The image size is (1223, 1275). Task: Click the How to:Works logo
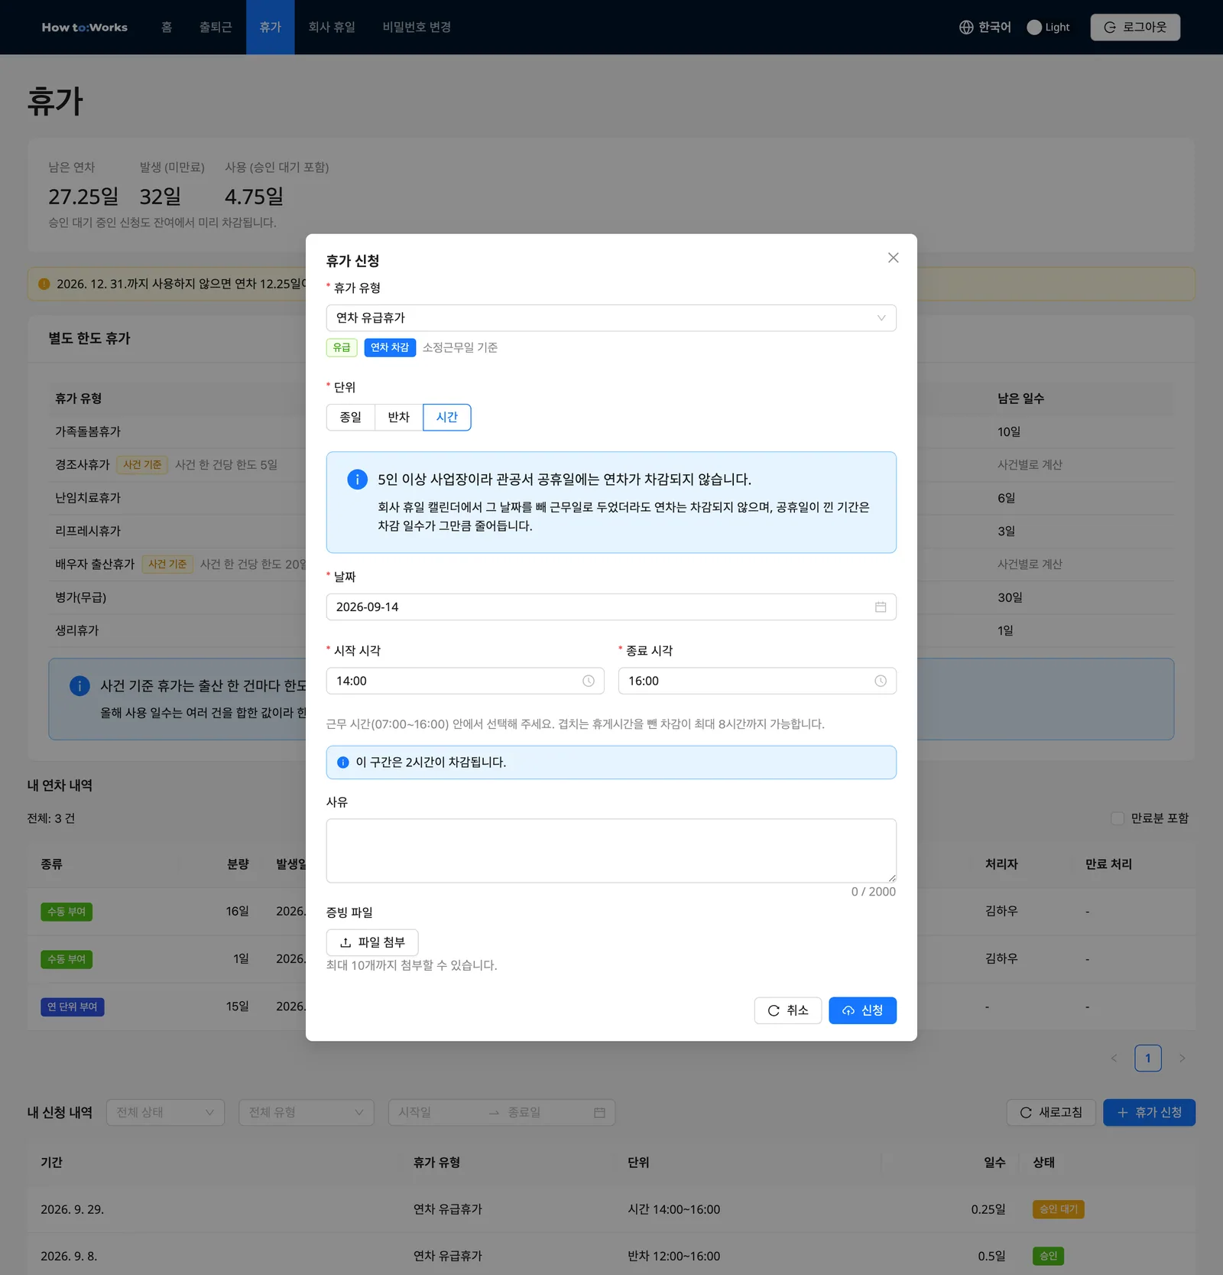tap(85, 28)
